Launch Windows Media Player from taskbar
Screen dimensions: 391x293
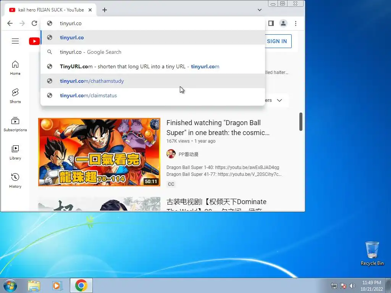tap(57, 285)
